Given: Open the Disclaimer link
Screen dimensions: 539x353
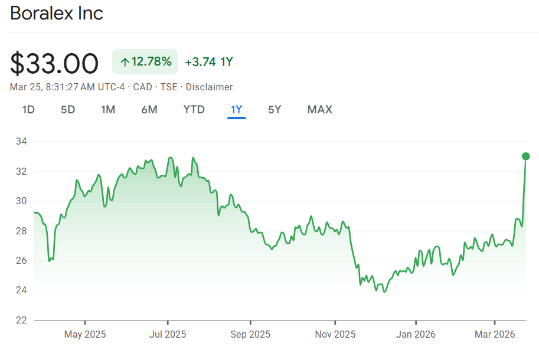Looking at the screenshot, I should coord(209,87).
